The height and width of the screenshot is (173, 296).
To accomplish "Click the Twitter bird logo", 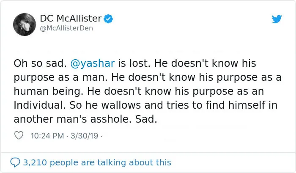I will [x=277, y=19].
